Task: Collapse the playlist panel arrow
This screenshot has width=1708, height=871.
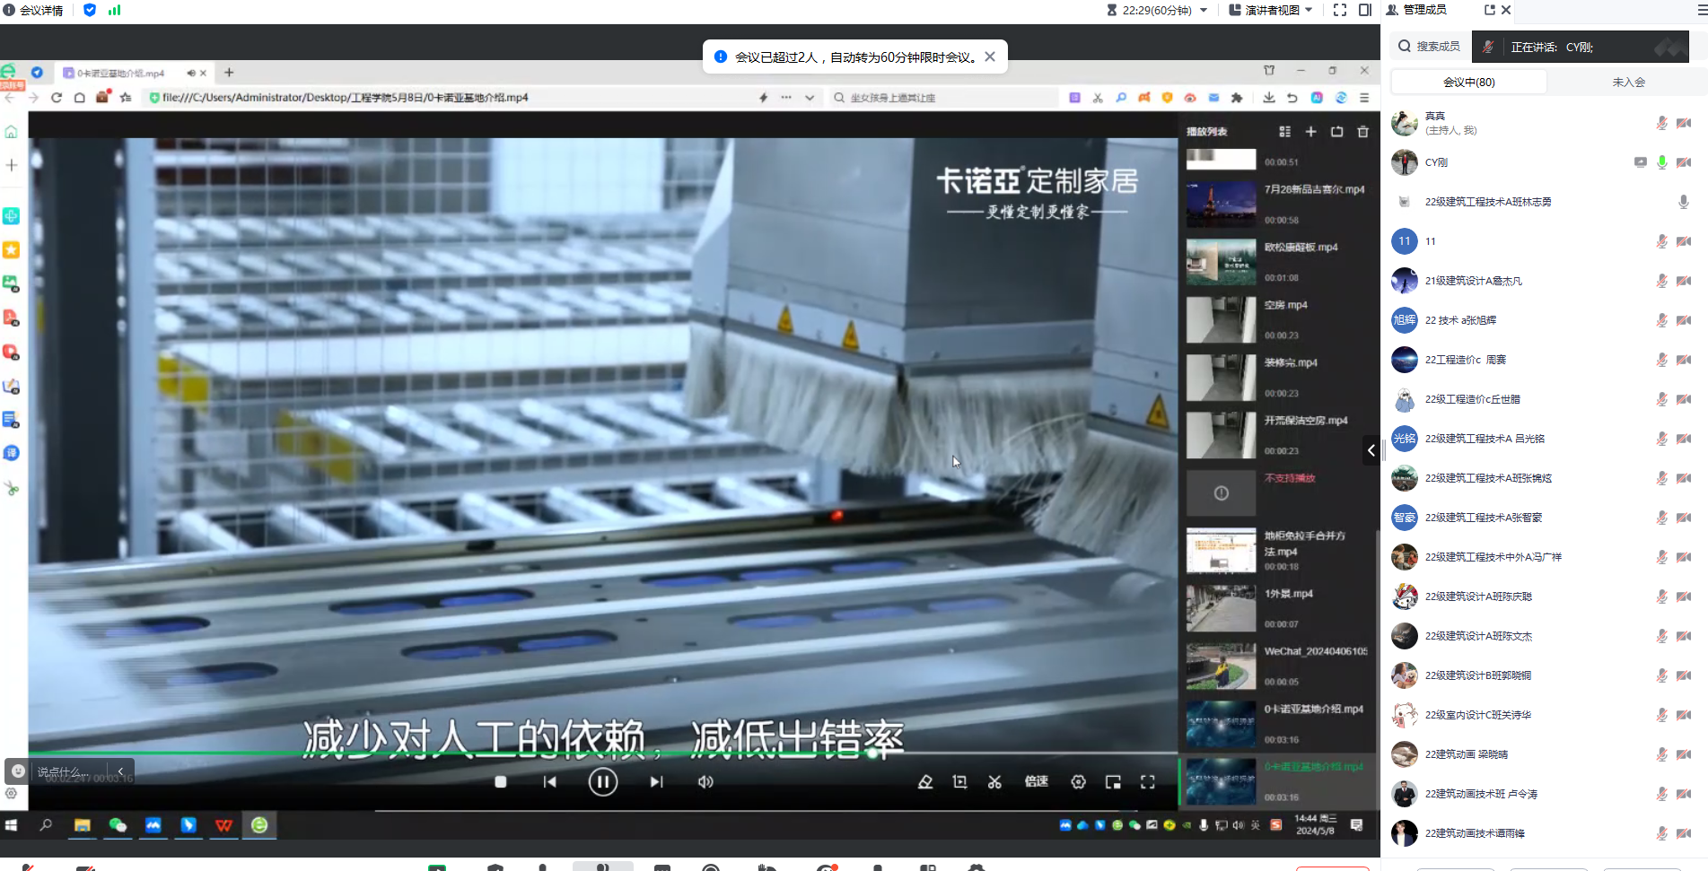Action: point(1371,450)
